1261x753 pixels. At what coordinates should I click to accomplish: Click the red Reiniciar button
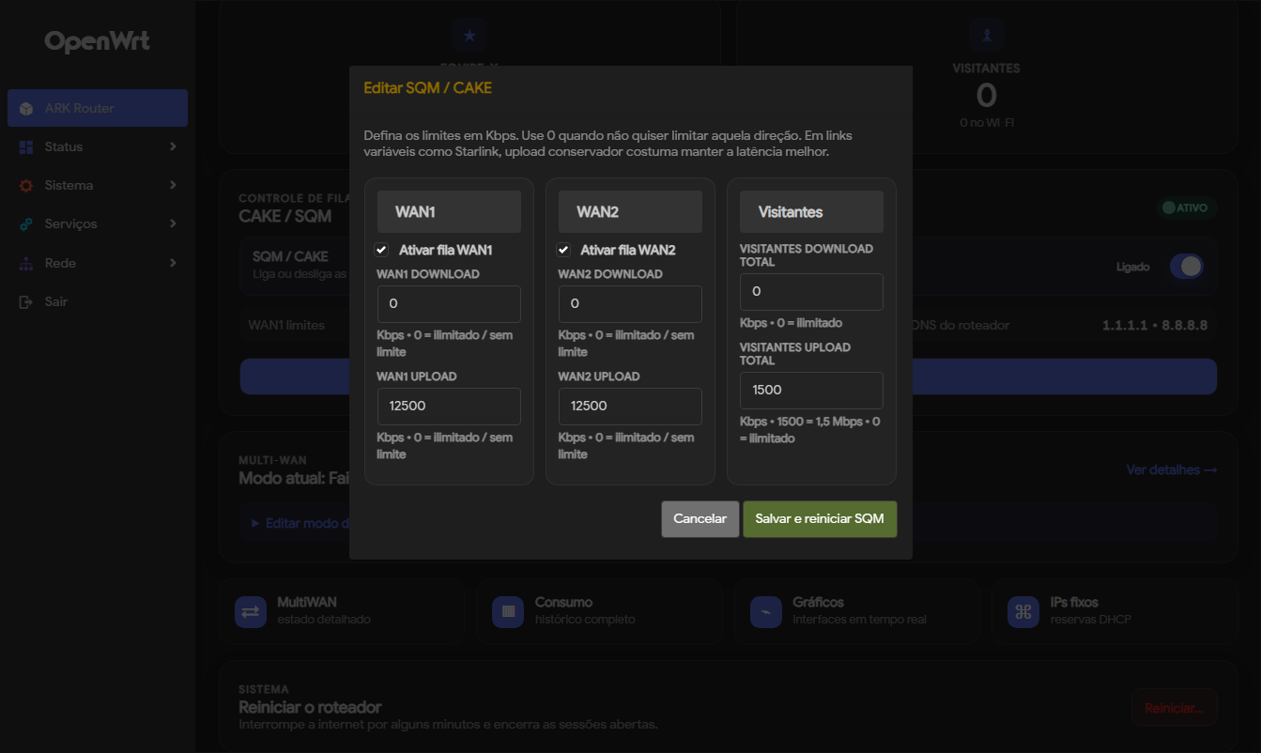click(1175, 708)
